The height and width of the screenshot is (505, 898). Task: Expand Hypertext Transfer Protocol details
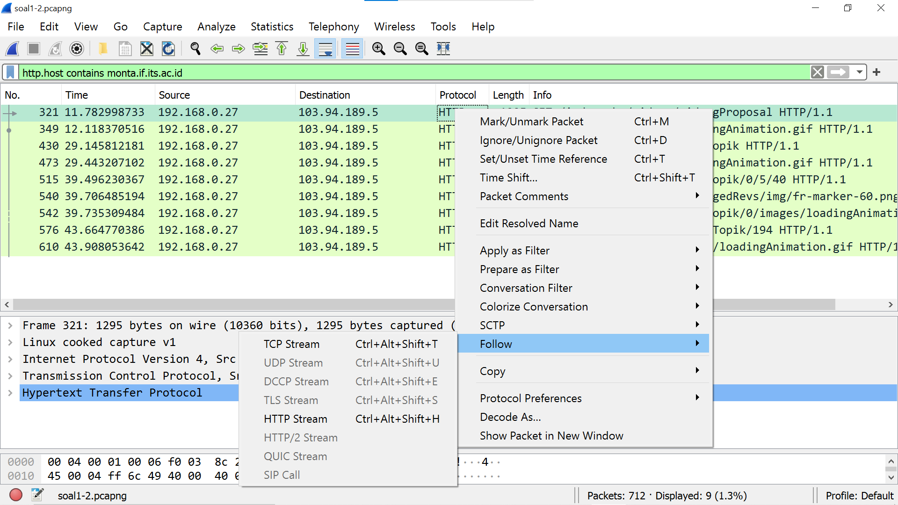[x=10, y=393]
